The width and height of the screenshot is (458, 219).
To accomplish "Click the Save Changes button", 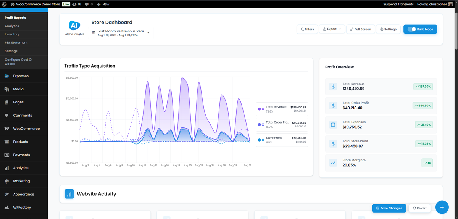I will tap(389, 208).
